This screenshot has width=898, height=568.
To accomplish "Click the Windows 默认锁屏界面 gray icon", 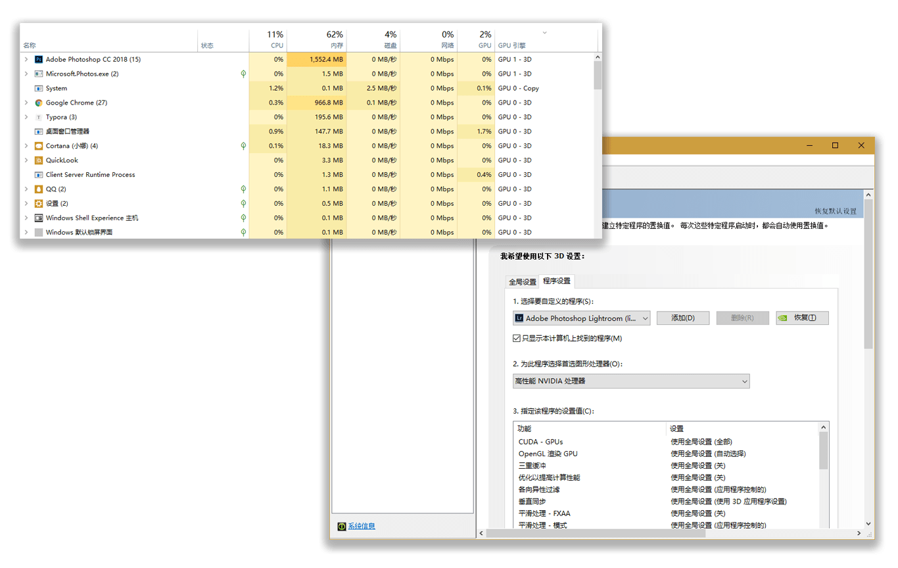I will click(39, 232).
